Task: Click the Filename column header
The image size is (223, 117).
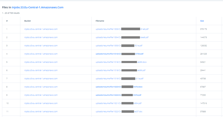Action: (x=100, y=21)
